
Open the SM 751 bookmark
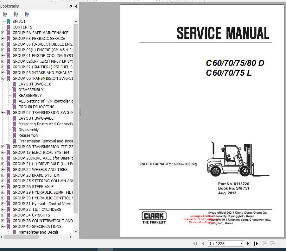[x=19, y=21]
